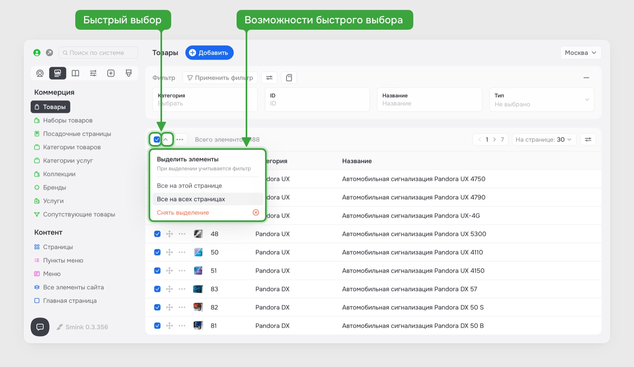Choose Снять выделение in the menu

183,213
